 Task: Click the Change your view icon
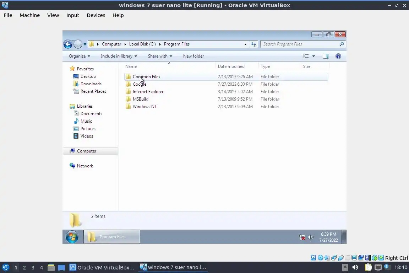tap(306, 56)
